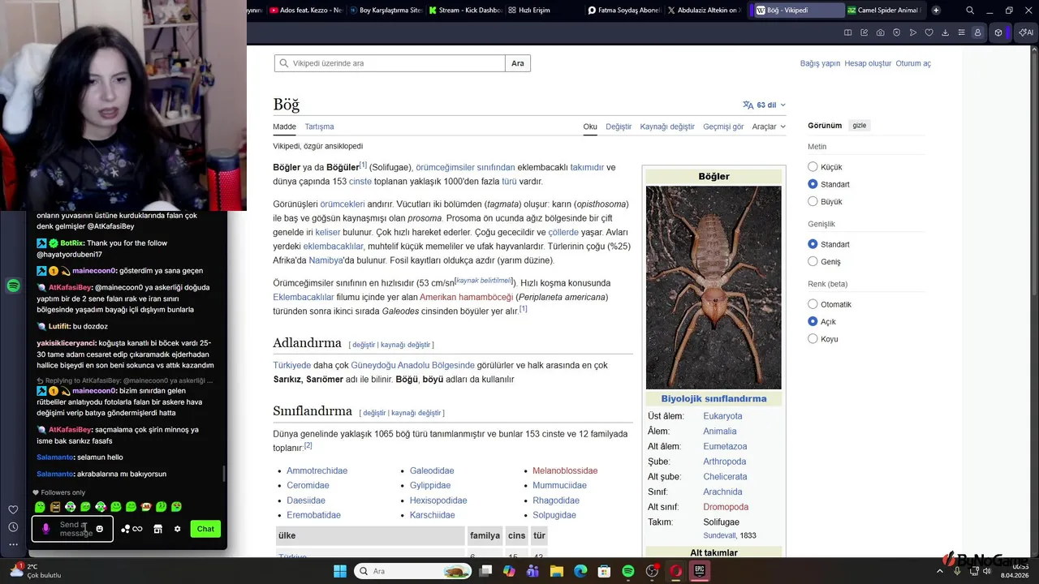Open the browser profile account icon
Image resolution: width=1039 pixels, height=584 pixels.
point(978,32)
